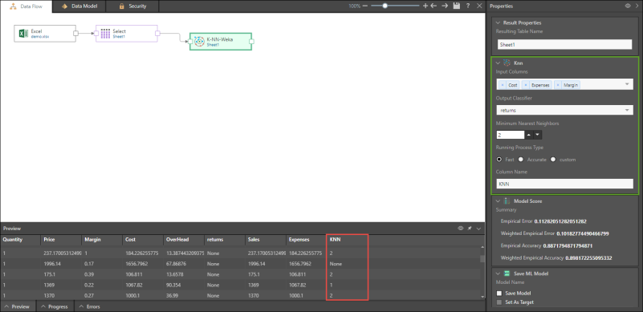Click the Excel node icon
This screenshot has width=643, height=312.
(x=24, y=33)
